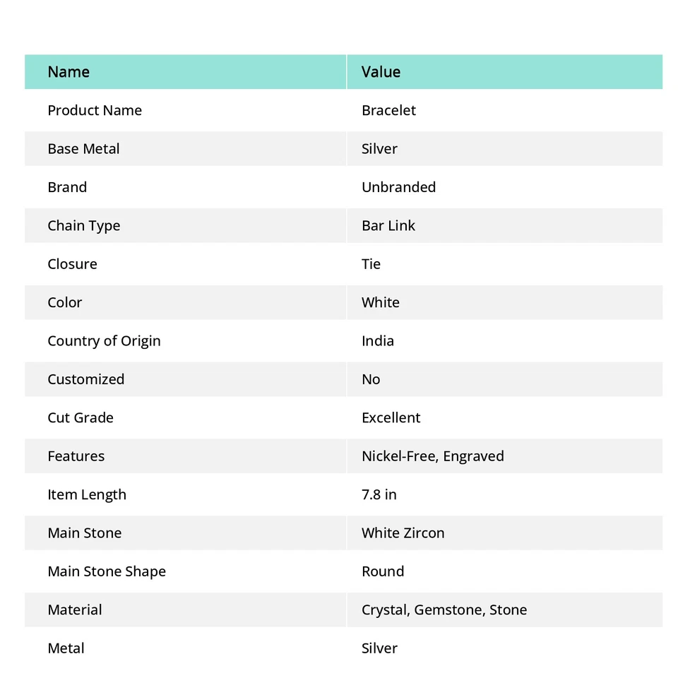This screenshot has height=678, width=678.
Task: Click the Crystal, Gemstone, Stone value
Action: [x=444, y=610]
